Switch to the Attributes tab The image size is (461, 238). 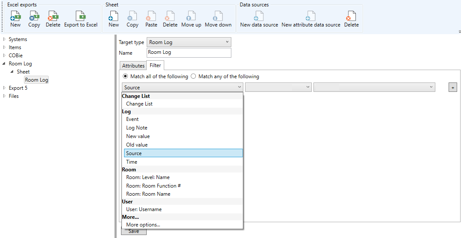[x=133, y=66]
